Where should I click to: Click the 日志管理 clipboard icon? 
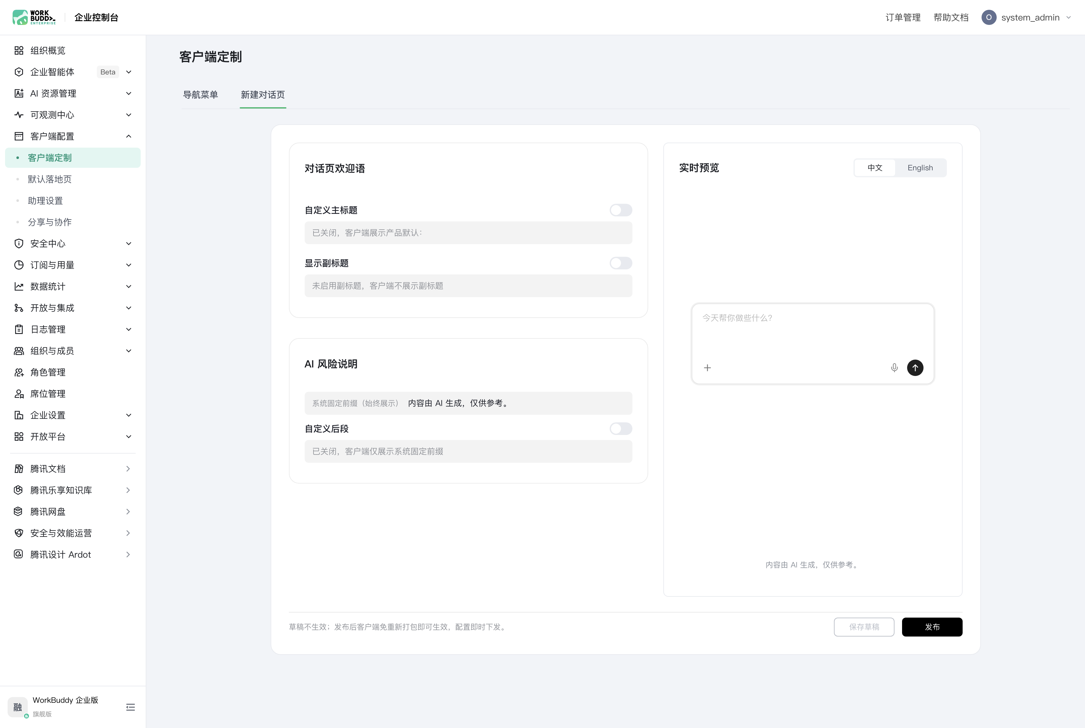tap(19, 329)
